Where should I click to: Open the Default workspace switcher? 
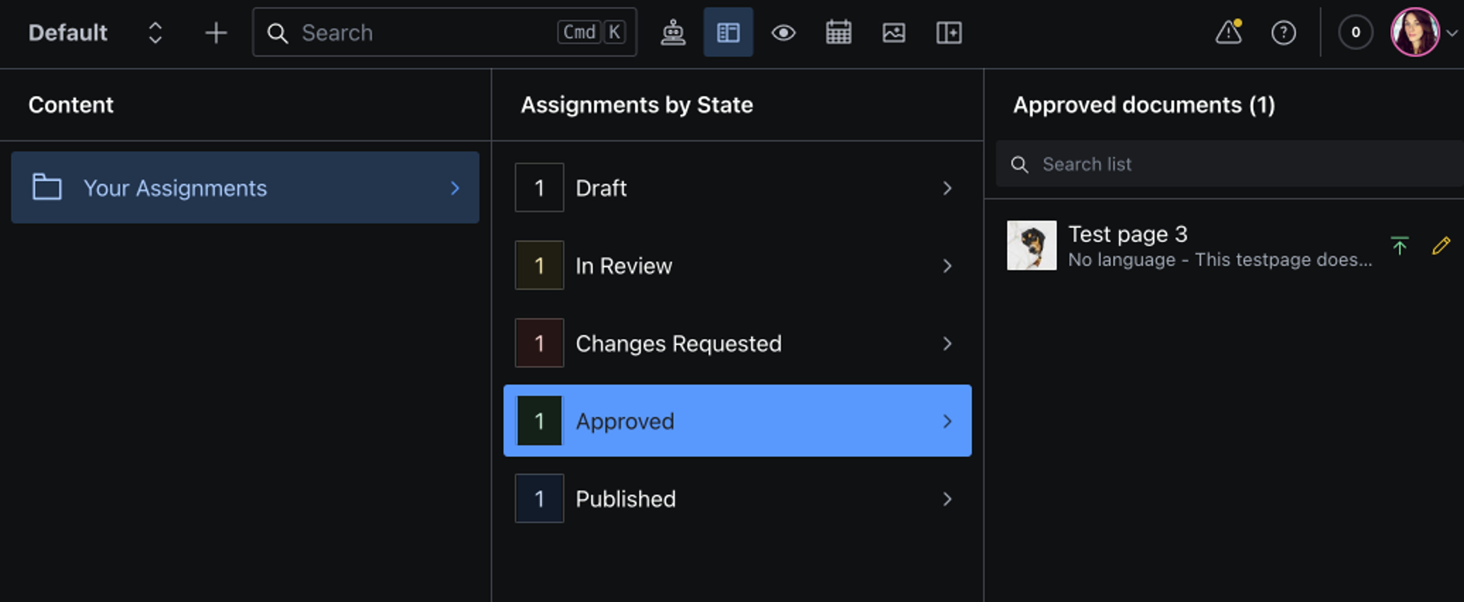[95, 32]
